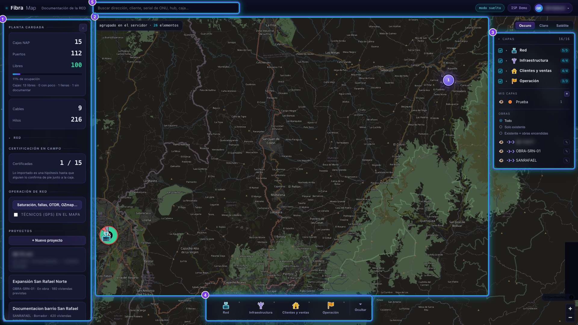Click the orange Prueba layer color swatch
Screen dimensions: 578x325
tap(510, 102)
